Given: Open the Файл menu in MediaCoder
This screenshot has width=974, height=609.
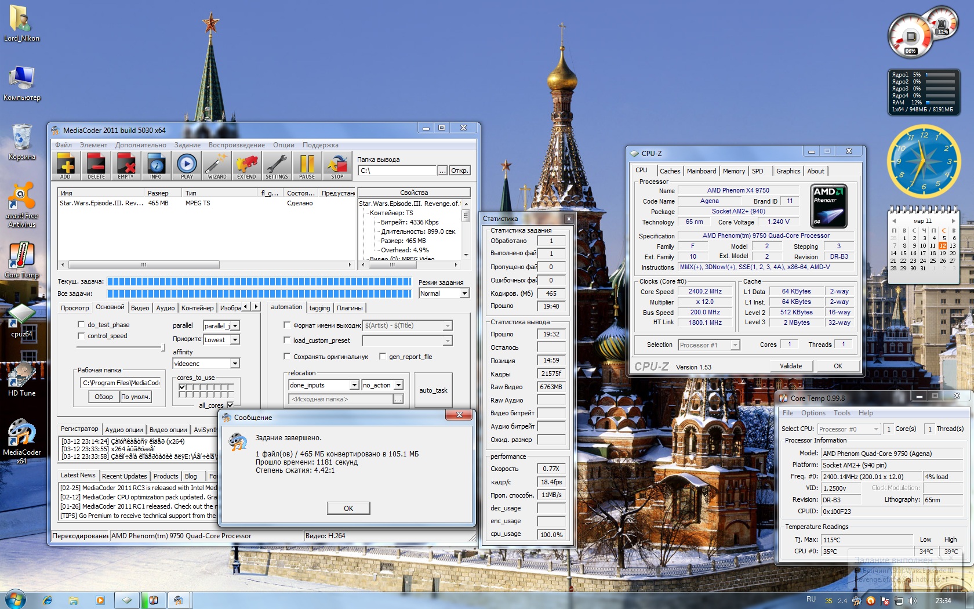Looking at the screenshot, I should [64, 145].
